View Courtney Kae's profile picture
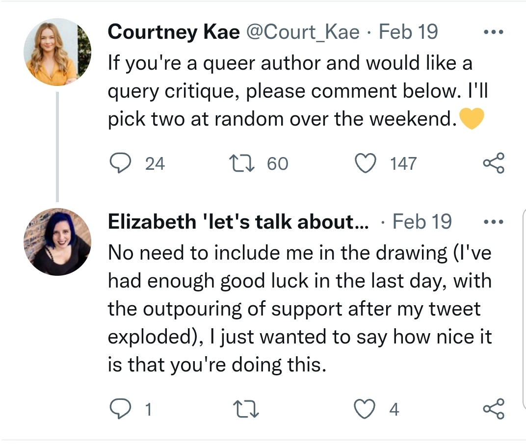 [x=57, y=52]
